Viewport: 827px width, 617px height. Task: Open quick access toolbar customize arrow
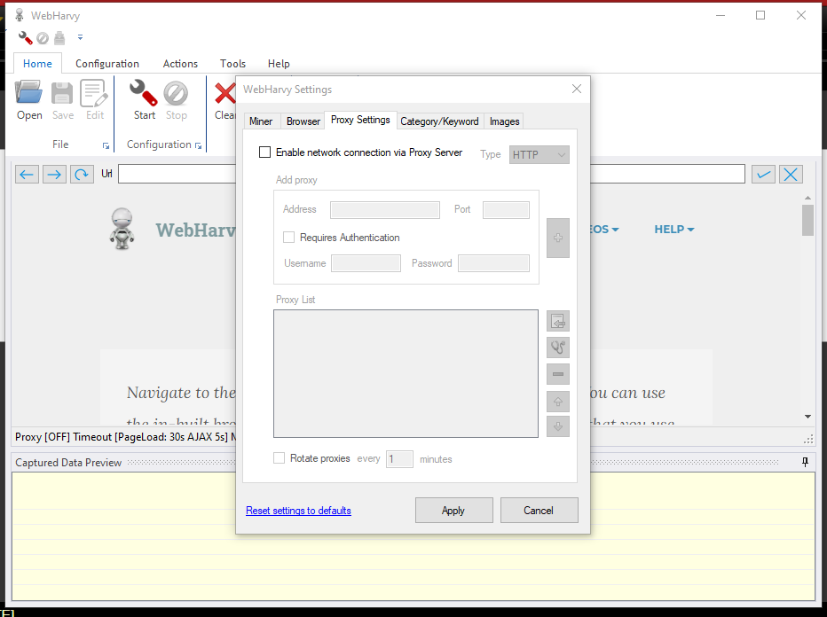(80, 37)
